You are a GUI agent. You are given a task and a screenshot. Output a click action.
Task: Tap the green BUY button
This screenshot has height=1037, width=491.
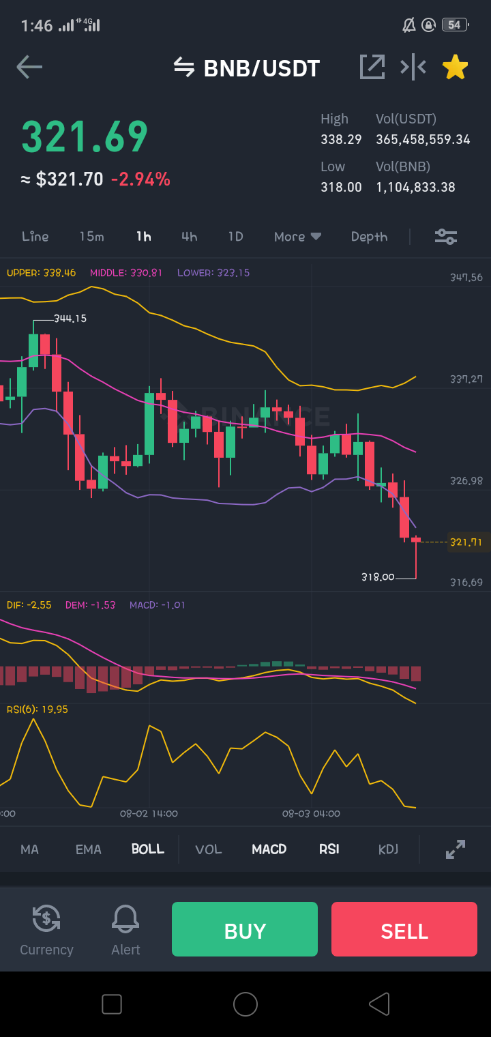245,929
